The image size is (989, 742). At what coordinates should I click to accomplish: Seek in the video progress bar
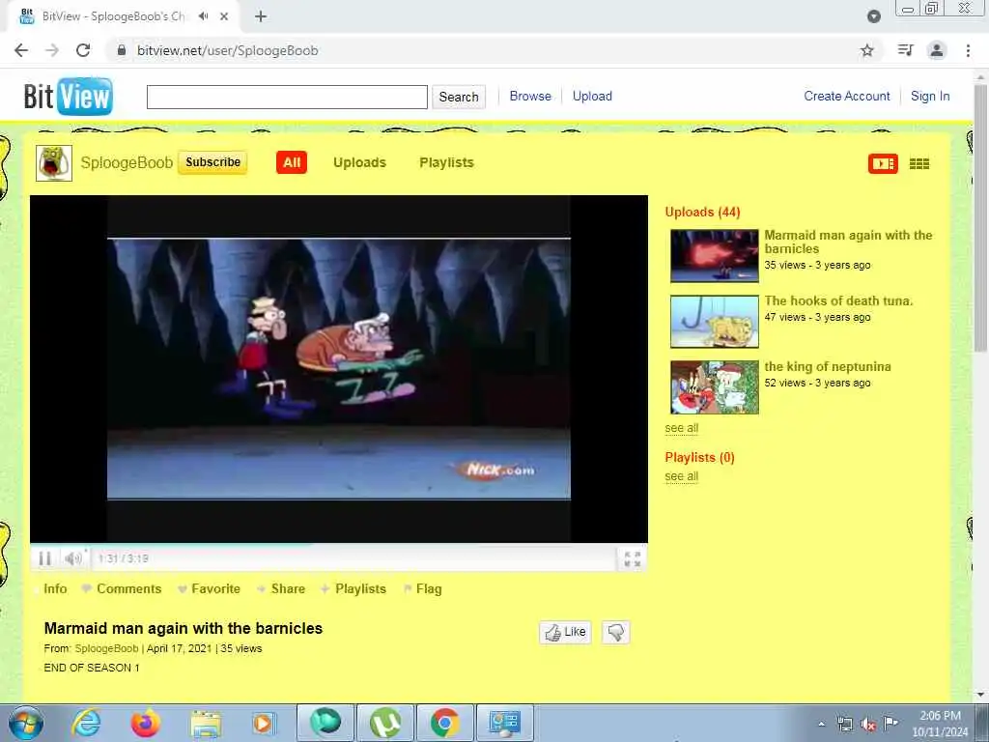[339, 543]
